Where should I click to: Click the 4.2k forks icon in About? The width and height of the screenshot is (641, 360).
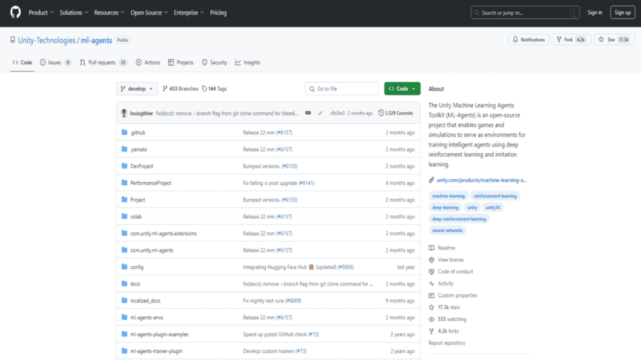click(x=431, y=331)
